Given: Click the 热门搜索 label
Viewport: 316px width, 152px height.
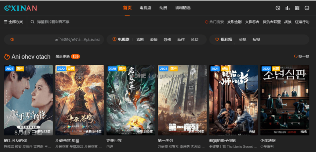Looking at the screenshot, I should click(x=217, y=22).
